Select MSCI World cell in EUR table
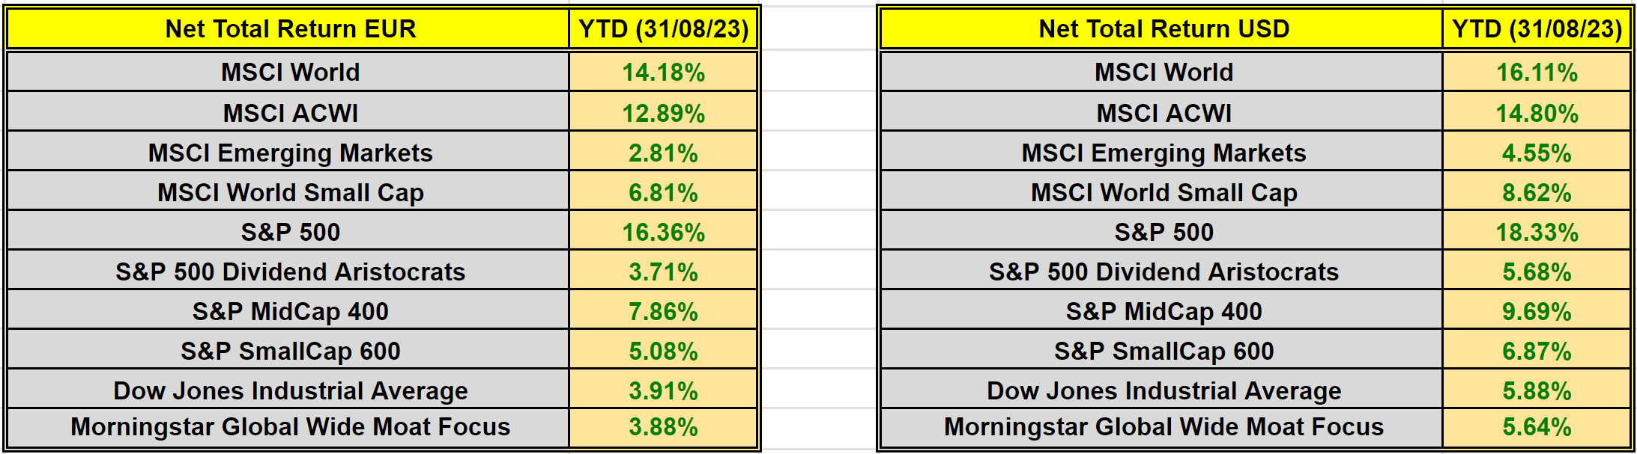The image size is (1637, 454). 290,72
